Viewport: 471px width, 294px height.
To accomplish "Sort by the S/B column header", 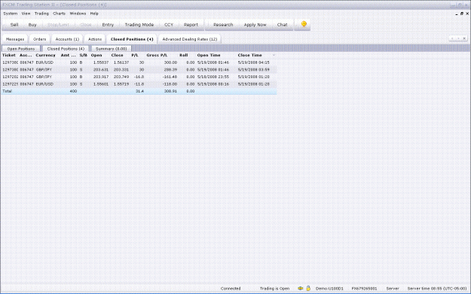I will 83,55.
